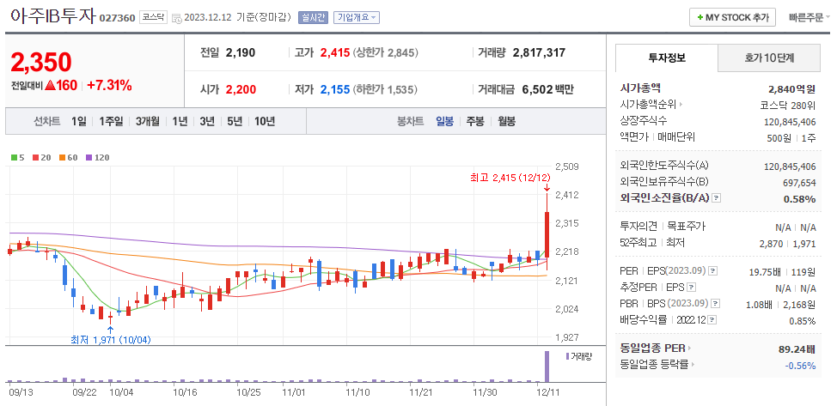Click the blue arrow marker at 최저 1,971
The image size is (837, 406).
[111, 329]
